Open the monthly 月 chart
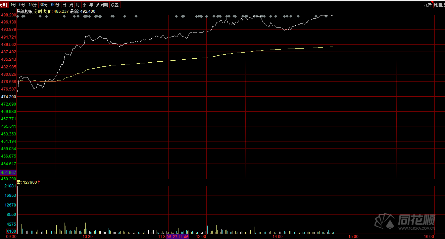445x239 pixels. click(78, 5)
